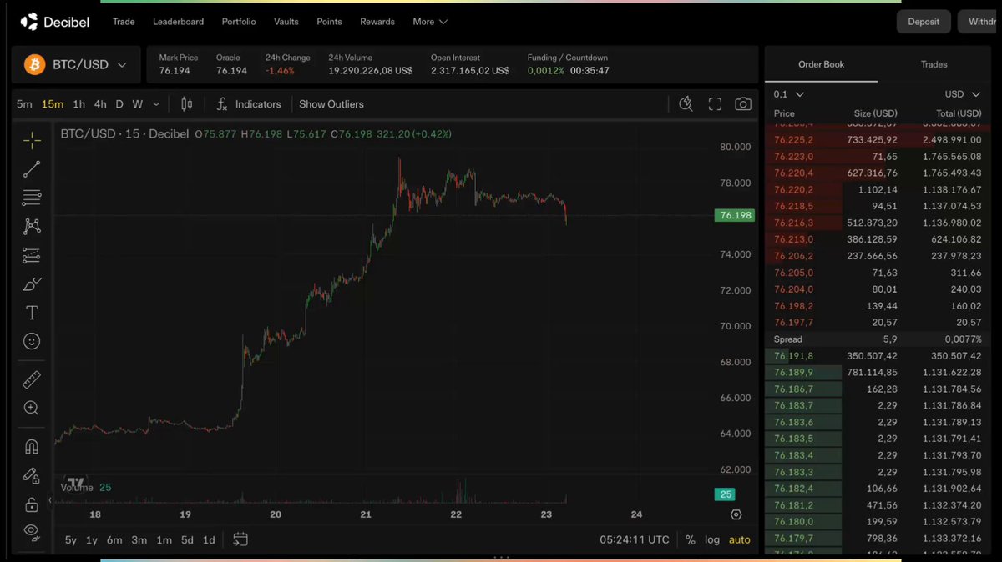Open the More navigation dropdown
Viewport: 1002px width, 562px height.
pos(430,22)
